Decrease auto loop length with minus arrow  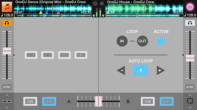click(121, 71)
